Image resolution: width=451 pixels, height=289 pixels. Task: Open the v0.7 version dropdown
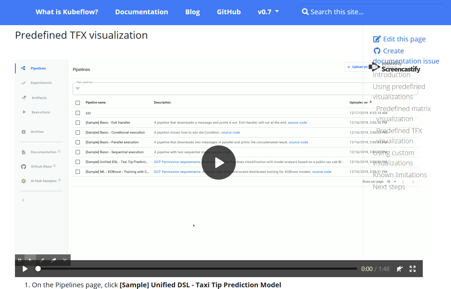tap(268, 12)
